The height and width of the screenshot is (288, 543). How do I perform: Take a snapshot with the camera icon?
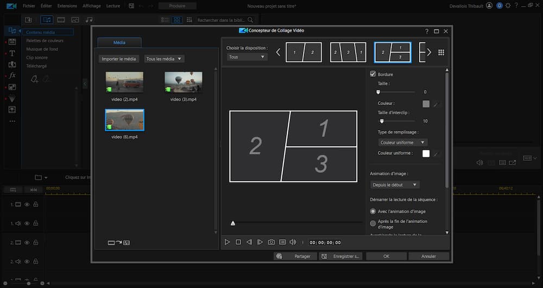click(271, 243)
